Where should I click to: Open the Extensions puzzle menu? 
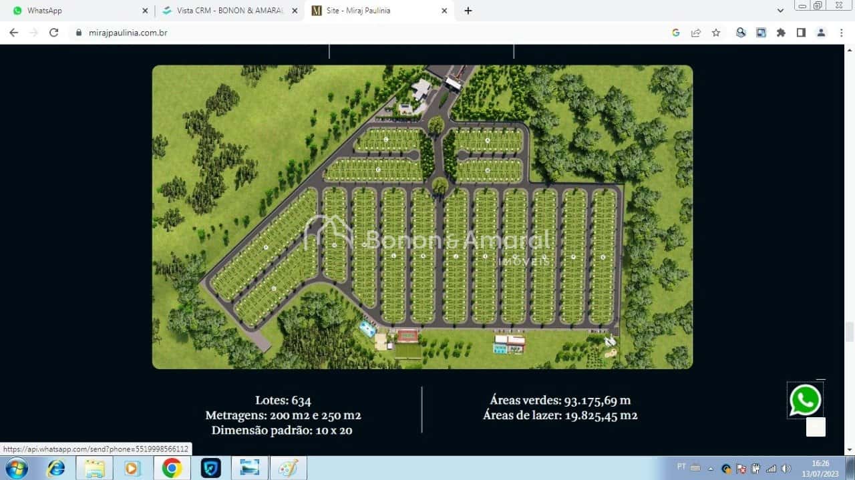[x=781, y=33]
